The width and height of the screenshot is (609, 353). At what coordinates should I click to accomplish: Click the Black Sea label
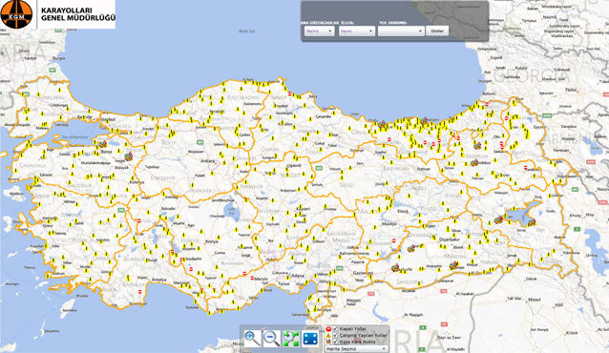247,31
